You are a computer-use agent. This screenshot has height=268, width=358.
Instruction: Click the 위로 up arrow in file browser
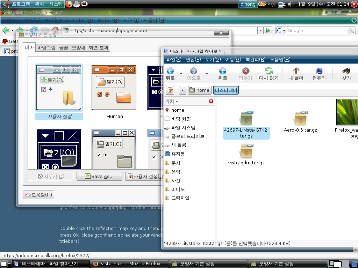[223, 74]
